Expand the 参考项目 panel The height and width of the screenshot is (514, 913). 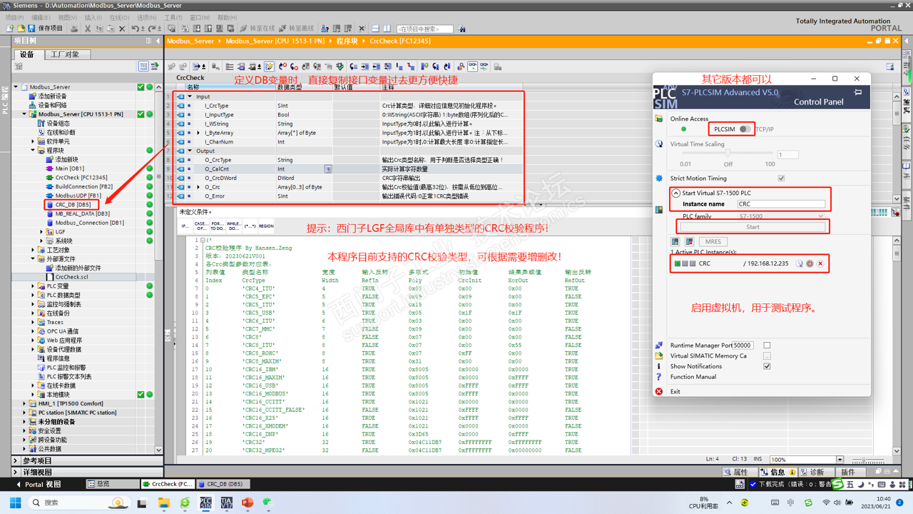pyautogui.click(x=16, y=461)
